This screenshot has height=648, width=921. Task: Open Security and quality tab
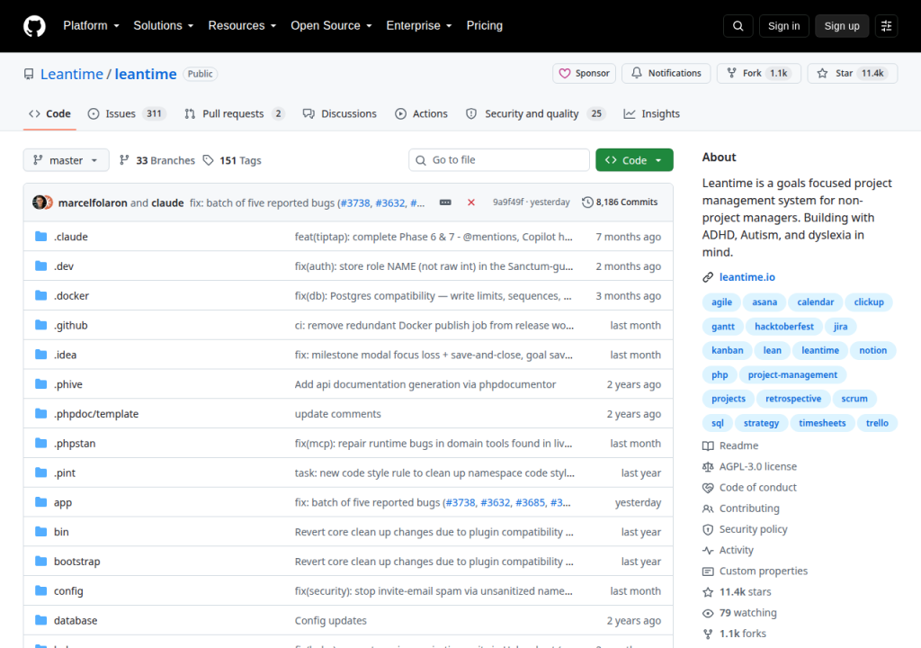click(535, 113)
